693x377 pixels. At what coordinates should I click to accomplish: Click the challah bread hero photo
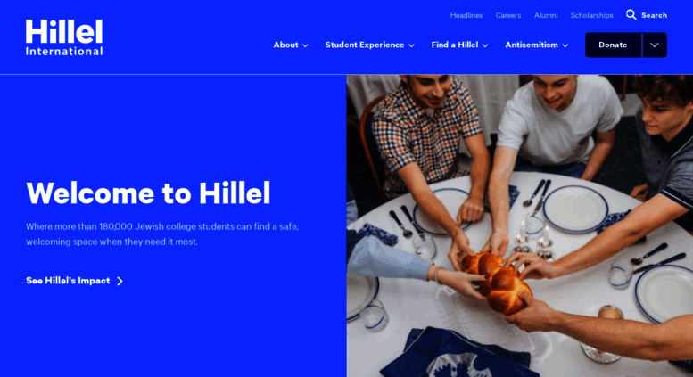click(520, 225)
